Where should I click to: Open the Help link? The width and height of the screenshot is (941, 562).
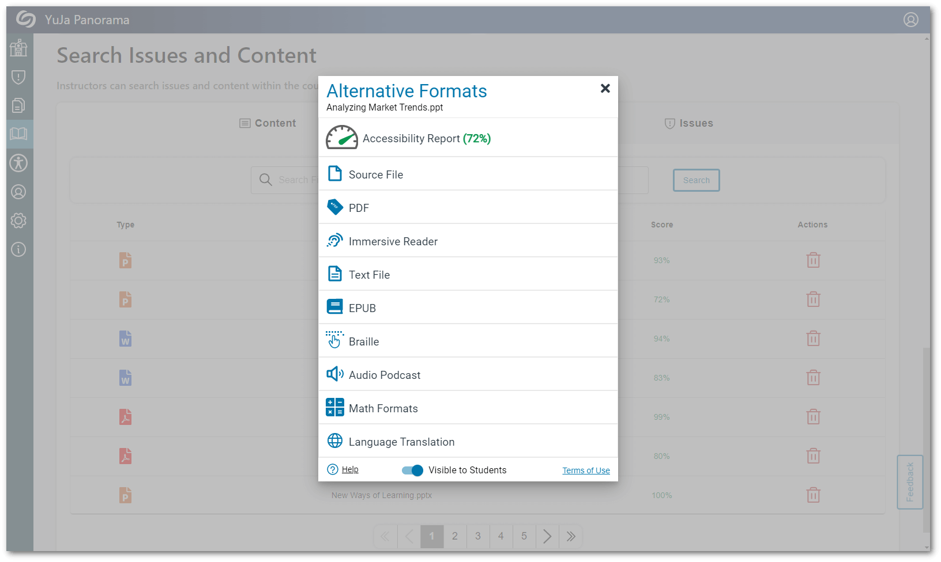pos(349,470)
